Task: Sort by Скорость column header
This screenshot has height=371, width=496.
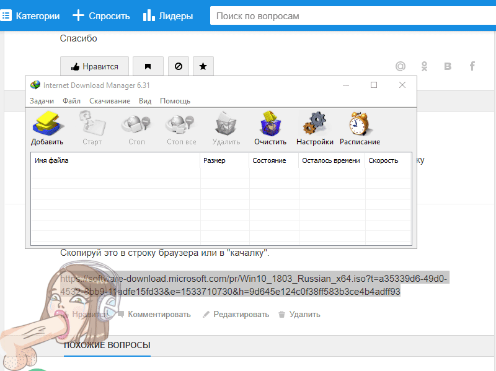Action: (388, 160)
